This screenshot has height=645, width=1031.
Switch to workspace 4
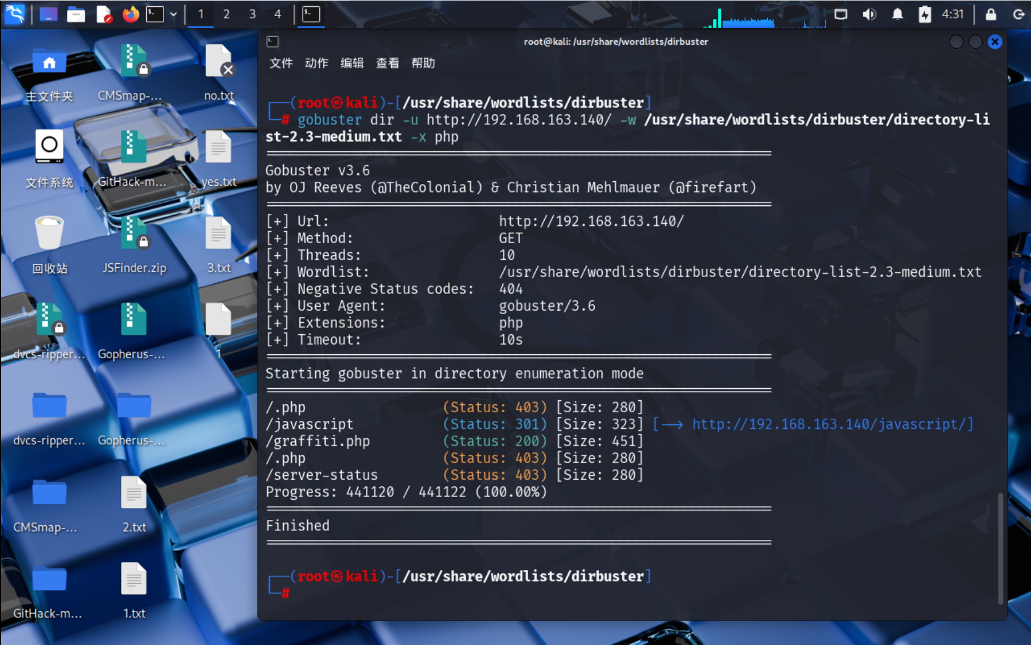click(x=278, y=14)
